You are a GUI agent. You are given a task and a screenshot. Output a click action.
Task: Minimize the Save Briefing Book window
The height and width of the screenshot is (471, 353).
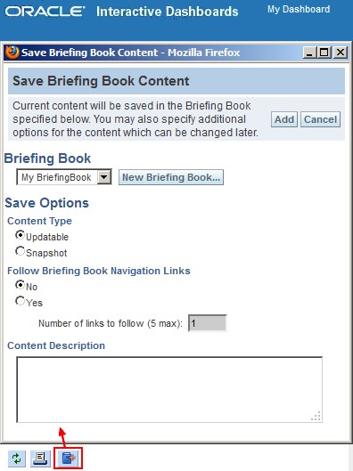click(x=309, y=53)
